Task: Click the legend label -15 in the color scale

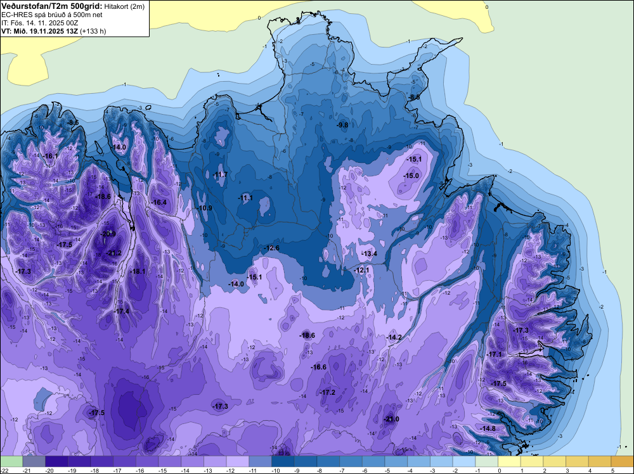Action: (x=164, y=470)
